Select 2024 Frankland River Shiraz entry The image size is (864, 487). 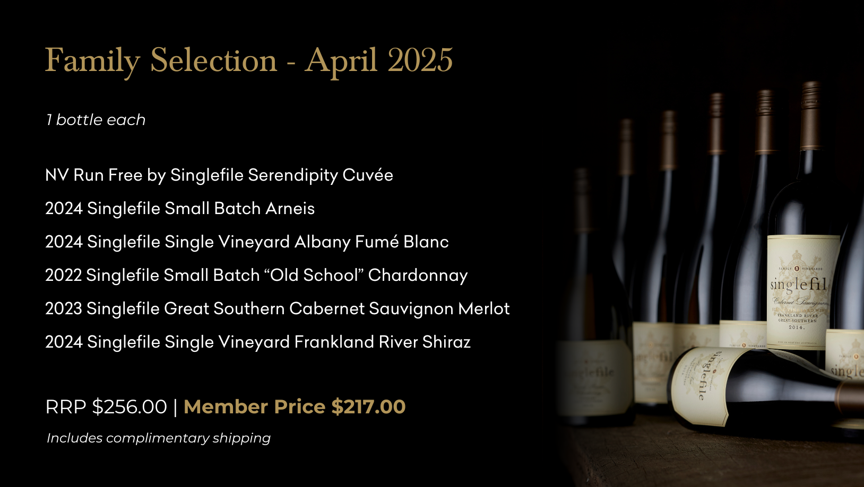(258, 342)
